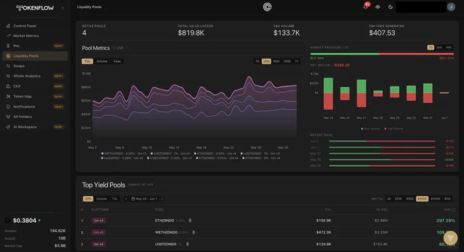
Task: Click the 297.29% APR value
Action: (x=446, y=221)
